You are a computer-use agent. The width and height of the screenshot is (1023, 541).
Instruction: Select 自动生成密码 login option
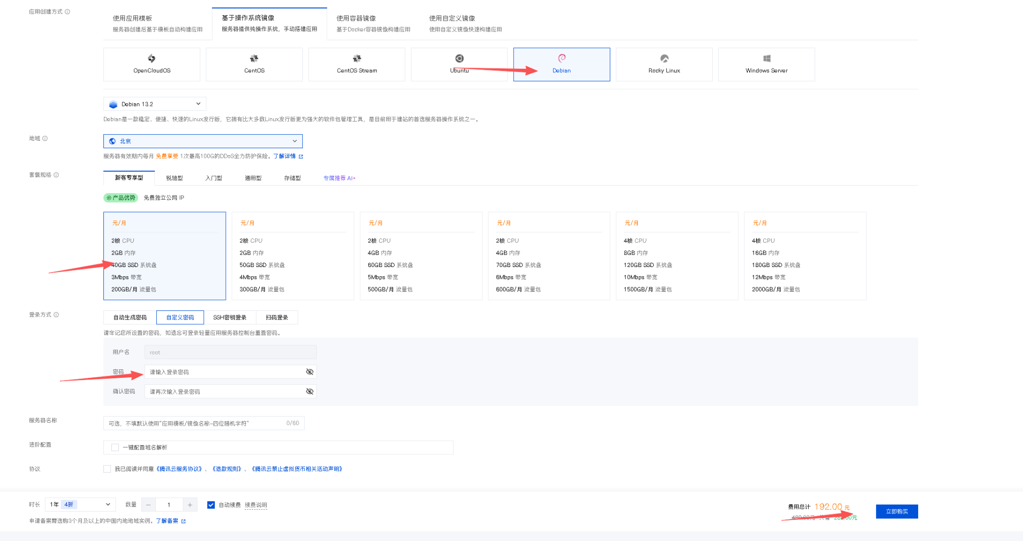[x=130, y=317]
